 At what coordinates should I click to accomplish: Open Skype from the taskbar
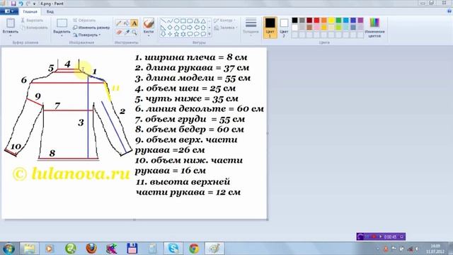pyautogui.click(x=173, y=248)
